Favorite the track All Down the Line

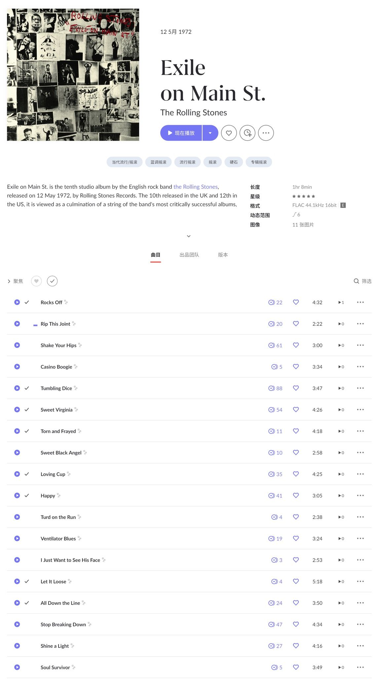[296, 603]
